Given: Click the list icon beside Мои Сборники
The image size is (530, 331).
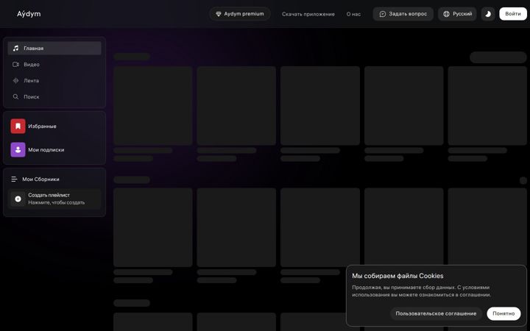Looking at the screenshot, I should pyautogui.click(x=14, y=179).
